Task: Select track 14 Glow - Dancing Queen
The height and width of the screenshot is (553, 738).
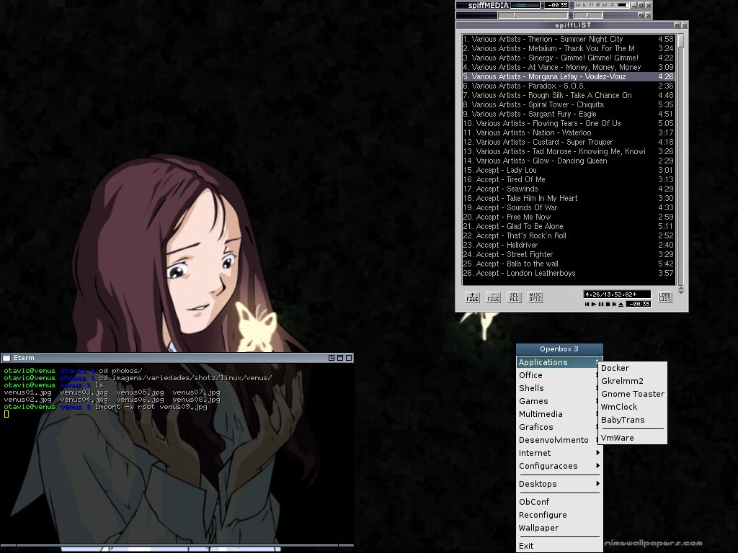Action: click(x=569, y=161)
